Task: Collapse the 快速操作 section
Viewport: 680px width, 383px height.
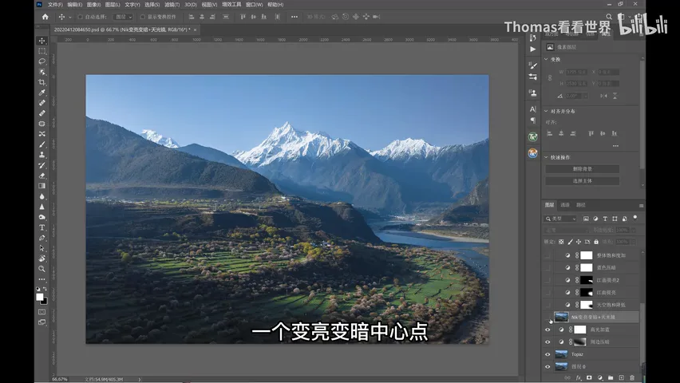Action: (547, 157)
